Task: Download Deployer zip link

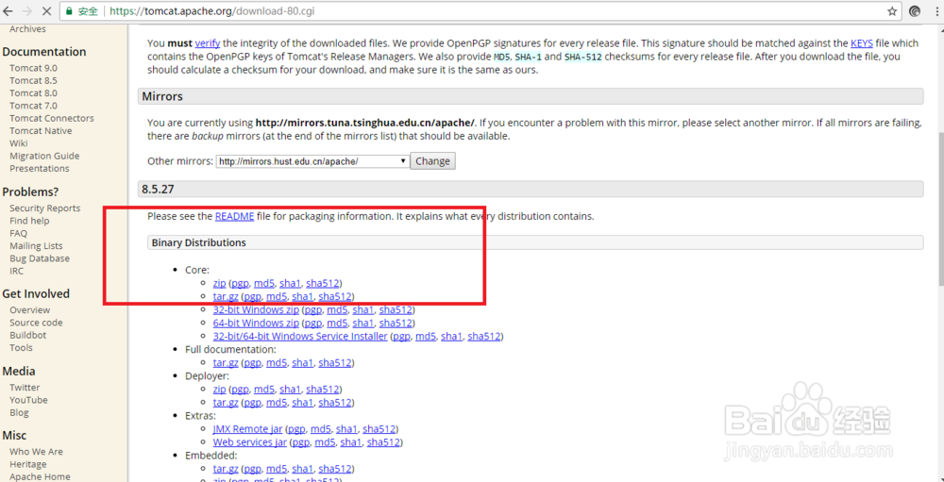Action: (x=219, y=389)
